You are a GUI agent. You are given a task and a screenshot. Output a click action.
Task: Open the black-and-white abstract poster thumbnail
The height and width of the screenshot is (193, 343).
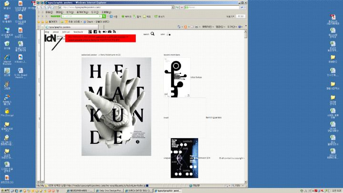pyautogui.click(x=177, y=77)
